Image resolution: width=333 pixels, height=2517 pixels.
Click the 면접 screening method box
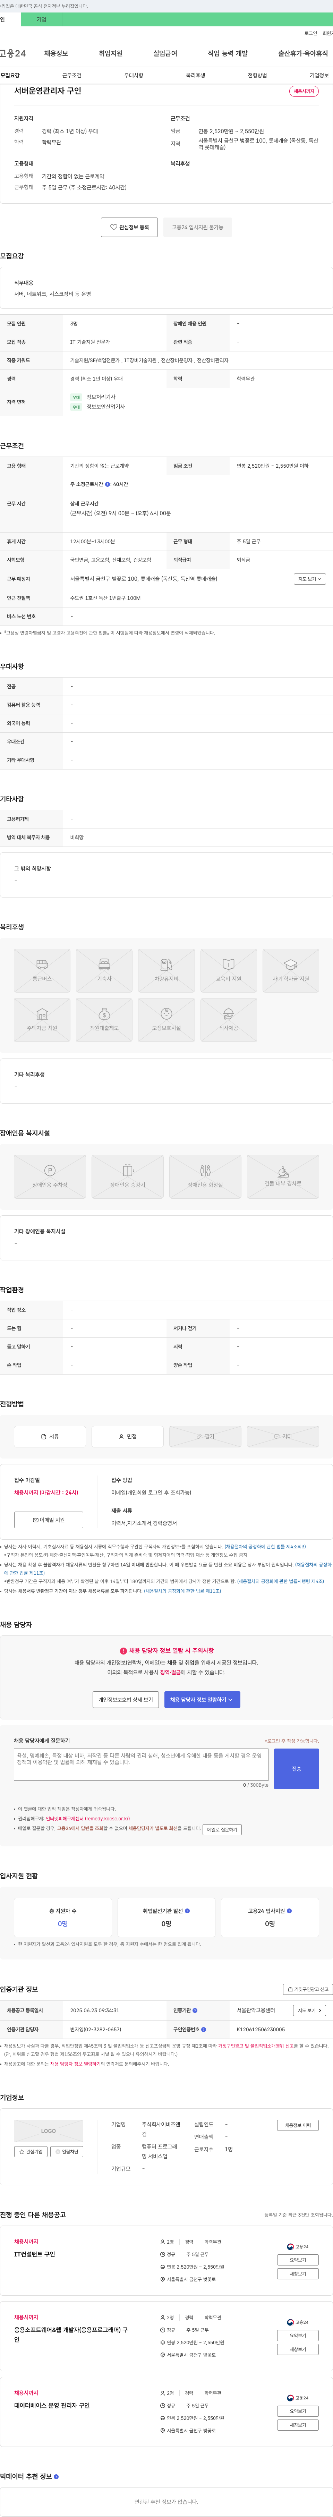click(128, 1436)
